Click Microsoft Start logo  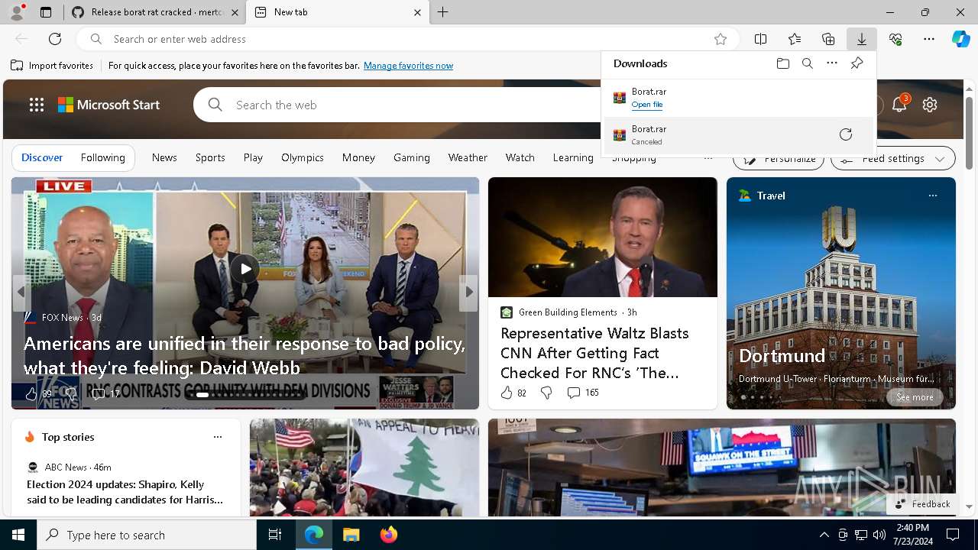pos(108,105)
